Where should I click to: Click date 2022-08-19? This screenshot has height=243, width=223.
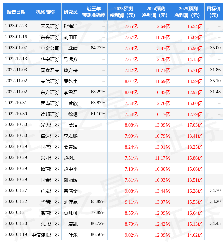(16, 234)
